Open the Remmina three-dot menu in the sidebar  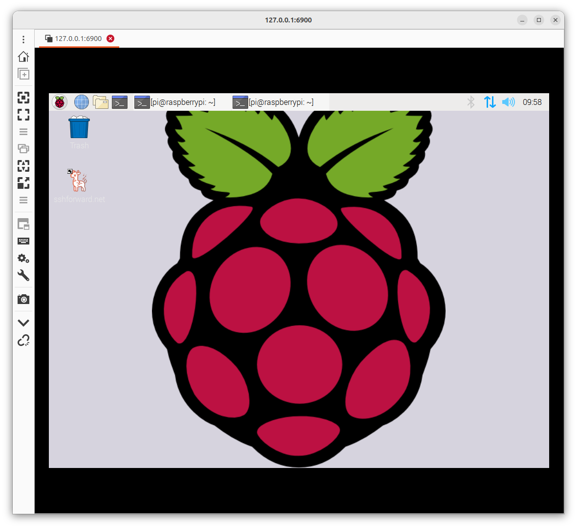click(23, 40)
